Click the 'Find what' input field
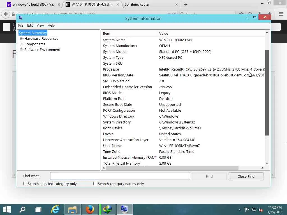This screenshot has width=287, height=215. coord(120,176)
